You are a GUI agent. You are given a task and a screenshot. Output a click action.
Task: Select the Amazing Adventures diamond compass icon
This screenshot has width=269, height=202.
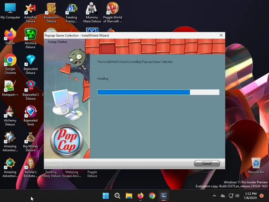10,142
